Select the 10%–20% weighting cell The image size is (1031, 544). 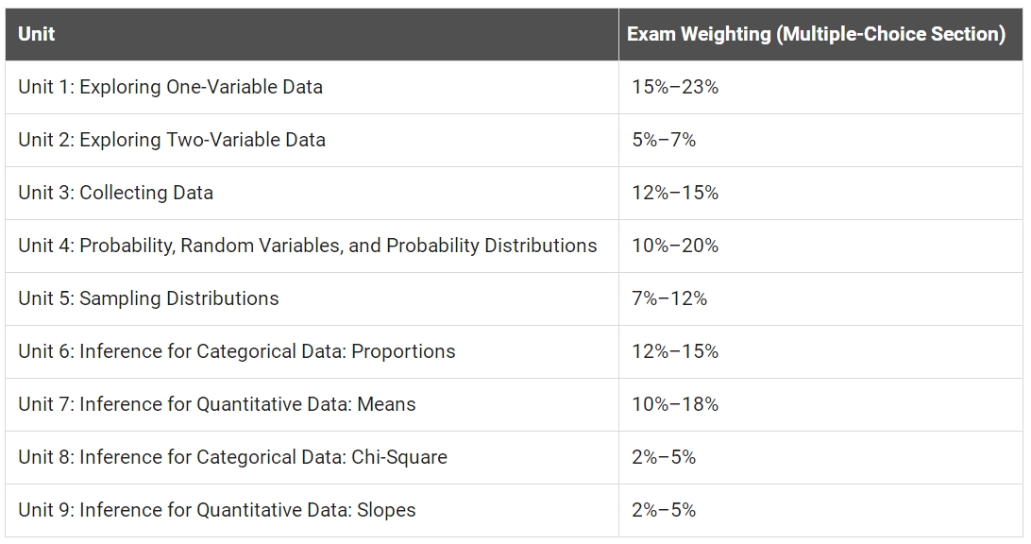[x=675, y=246]
